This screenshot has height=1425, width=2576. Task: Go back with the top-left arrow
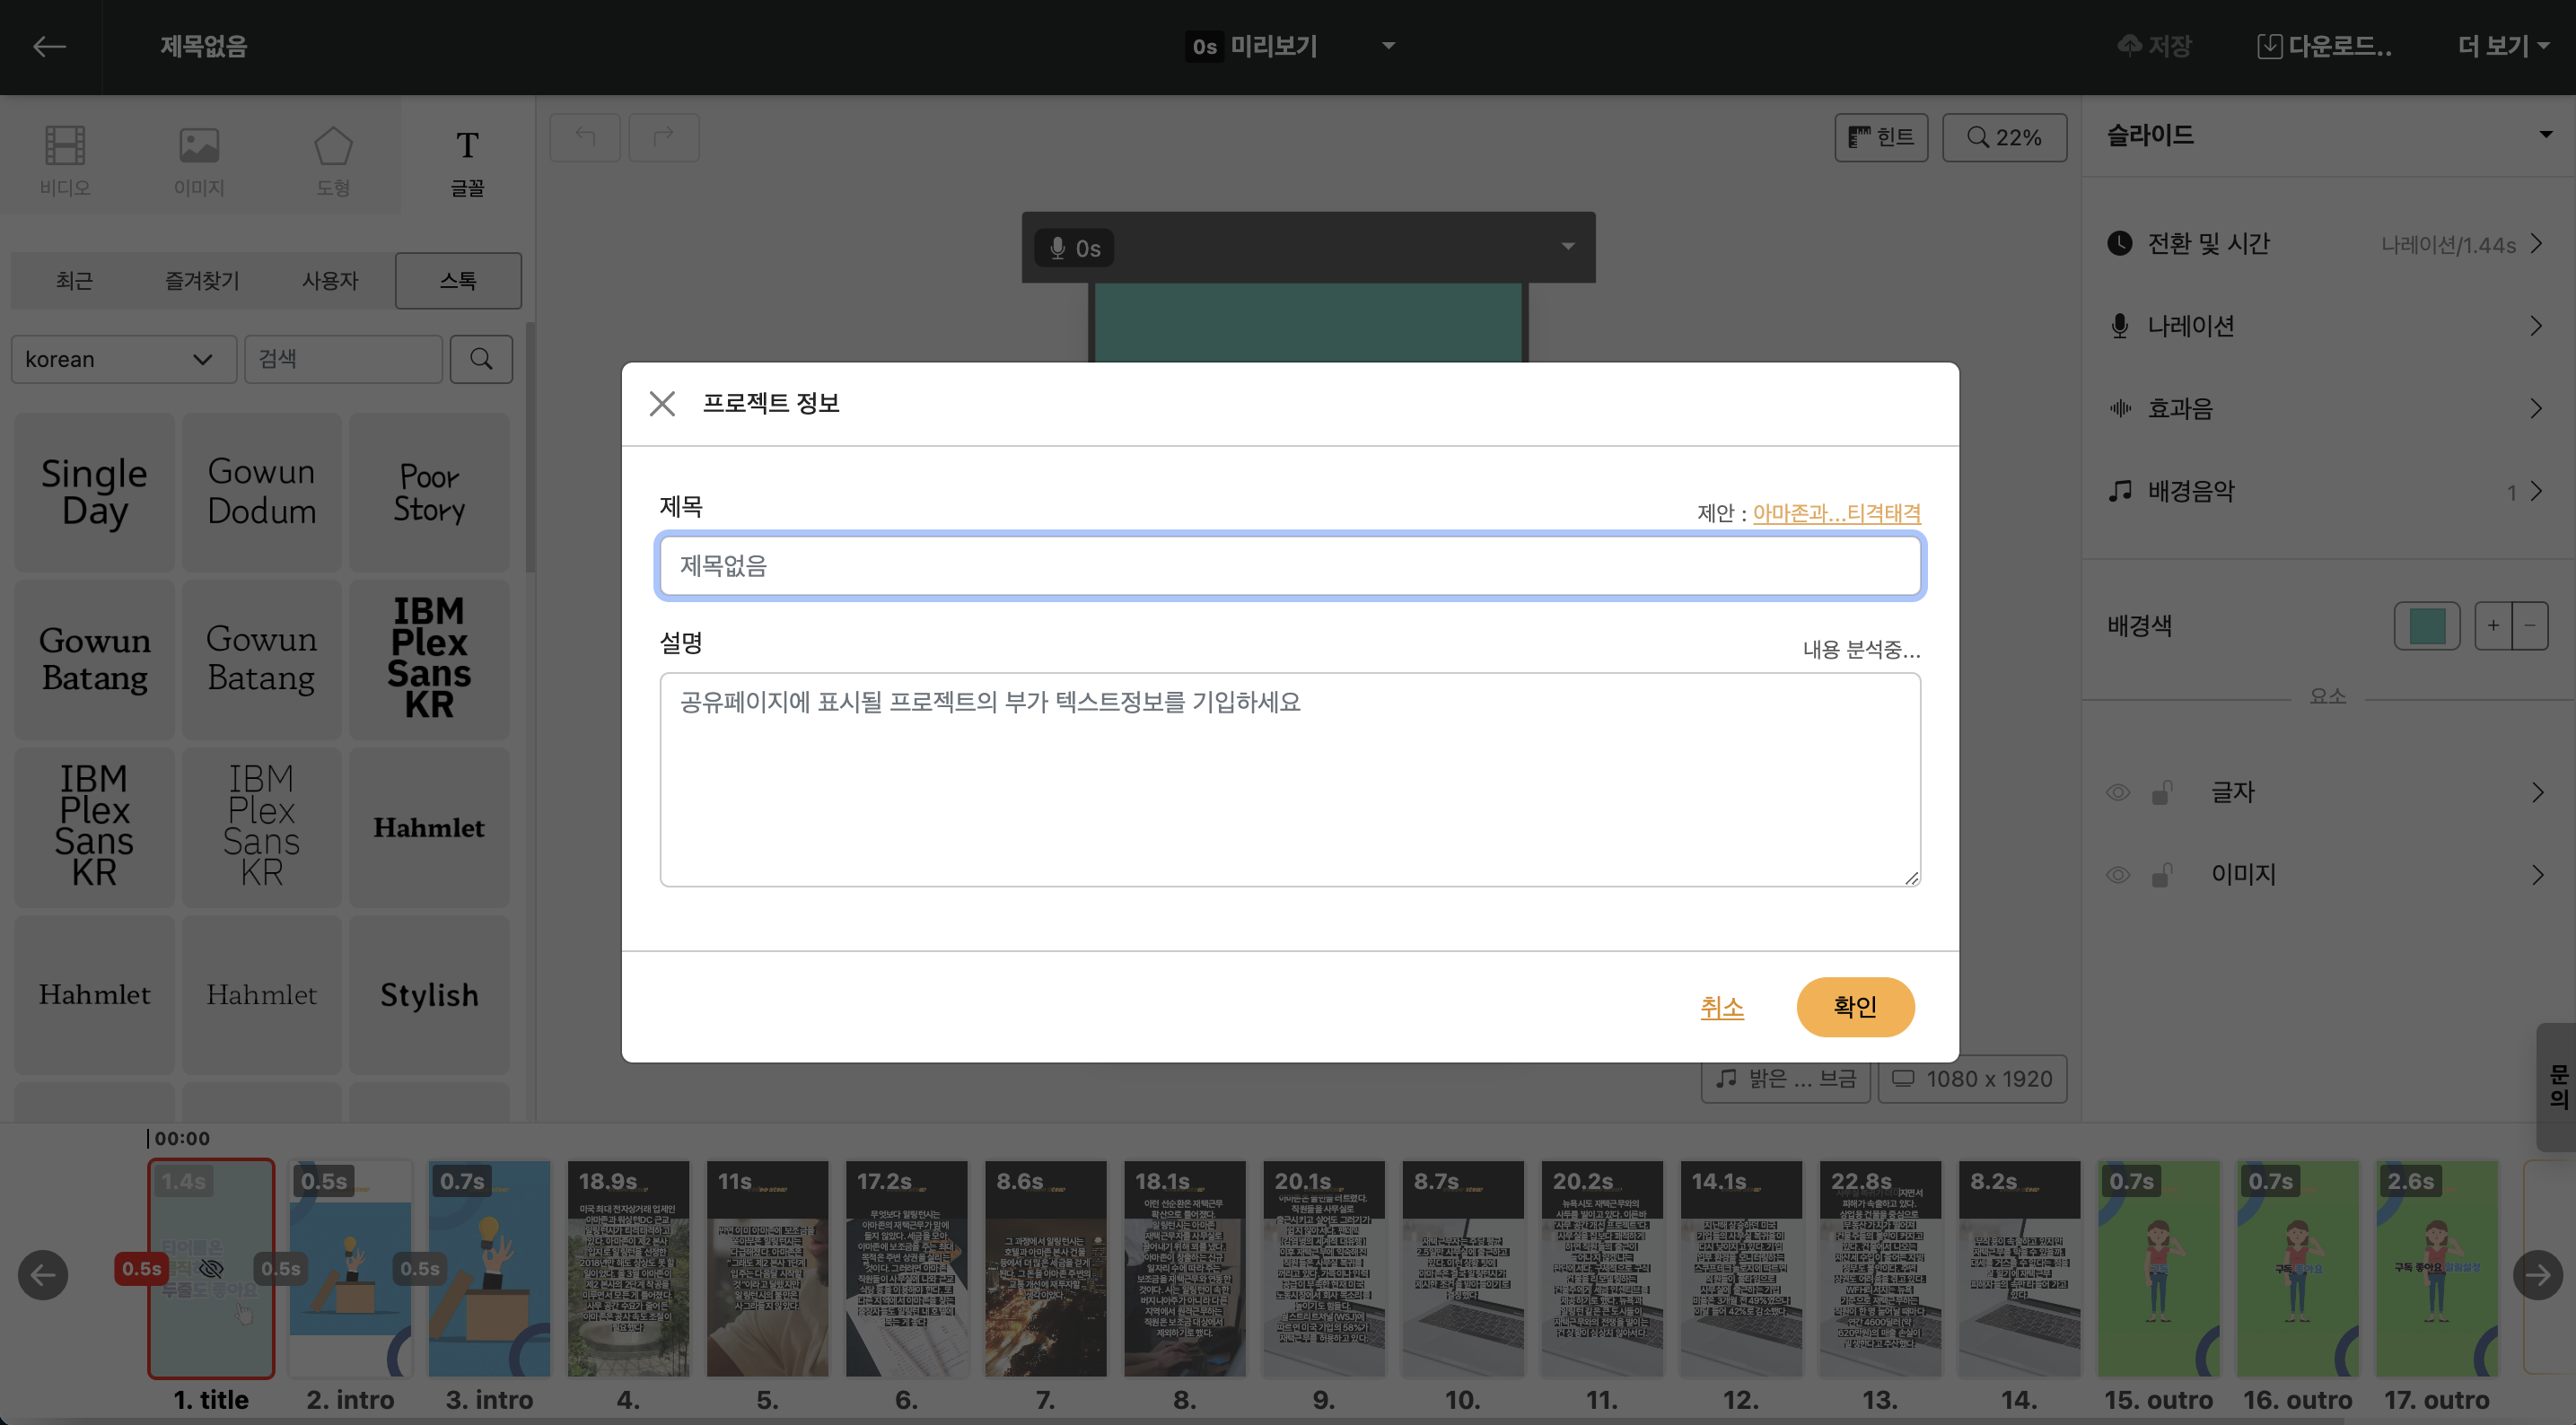[x=49, y=46]
